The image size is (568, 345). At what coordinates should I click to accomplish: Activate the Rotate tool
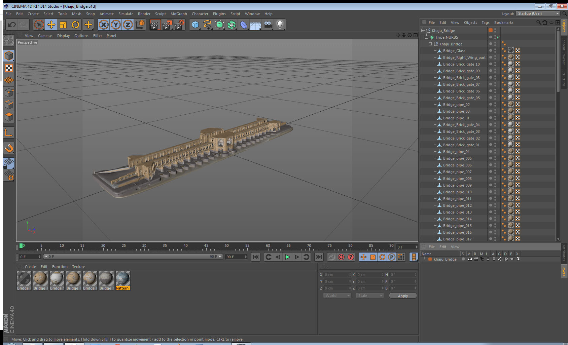(x=75, y=25)
